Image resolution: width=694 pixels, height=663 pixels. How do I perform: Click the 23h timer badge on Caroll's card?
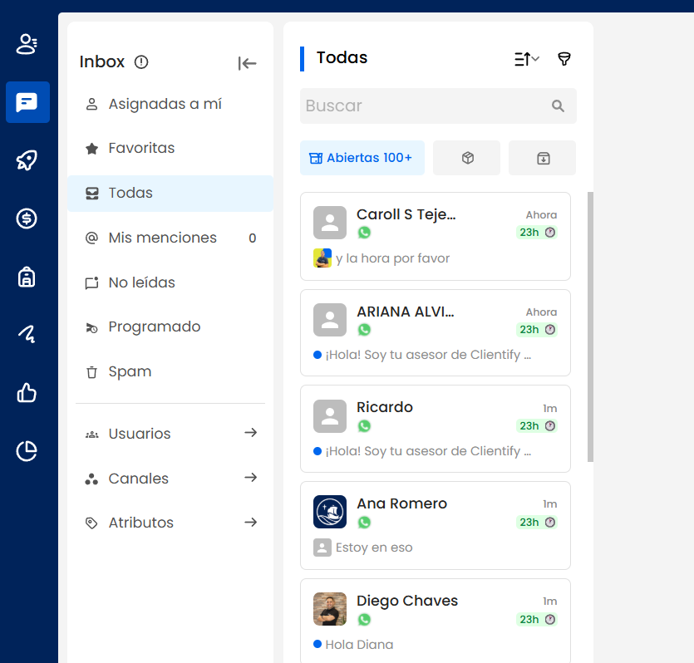(x=537, y=232)
